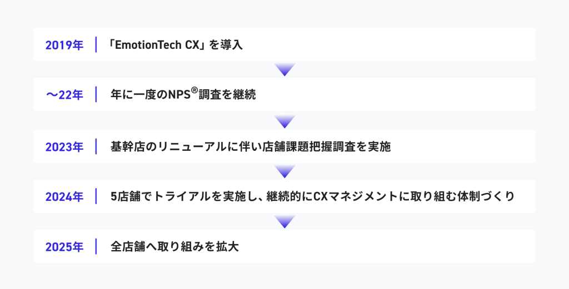Click the 全店舗へ取り組みを拡大 text
Viewport: 569px width, 289px height.
174,247
